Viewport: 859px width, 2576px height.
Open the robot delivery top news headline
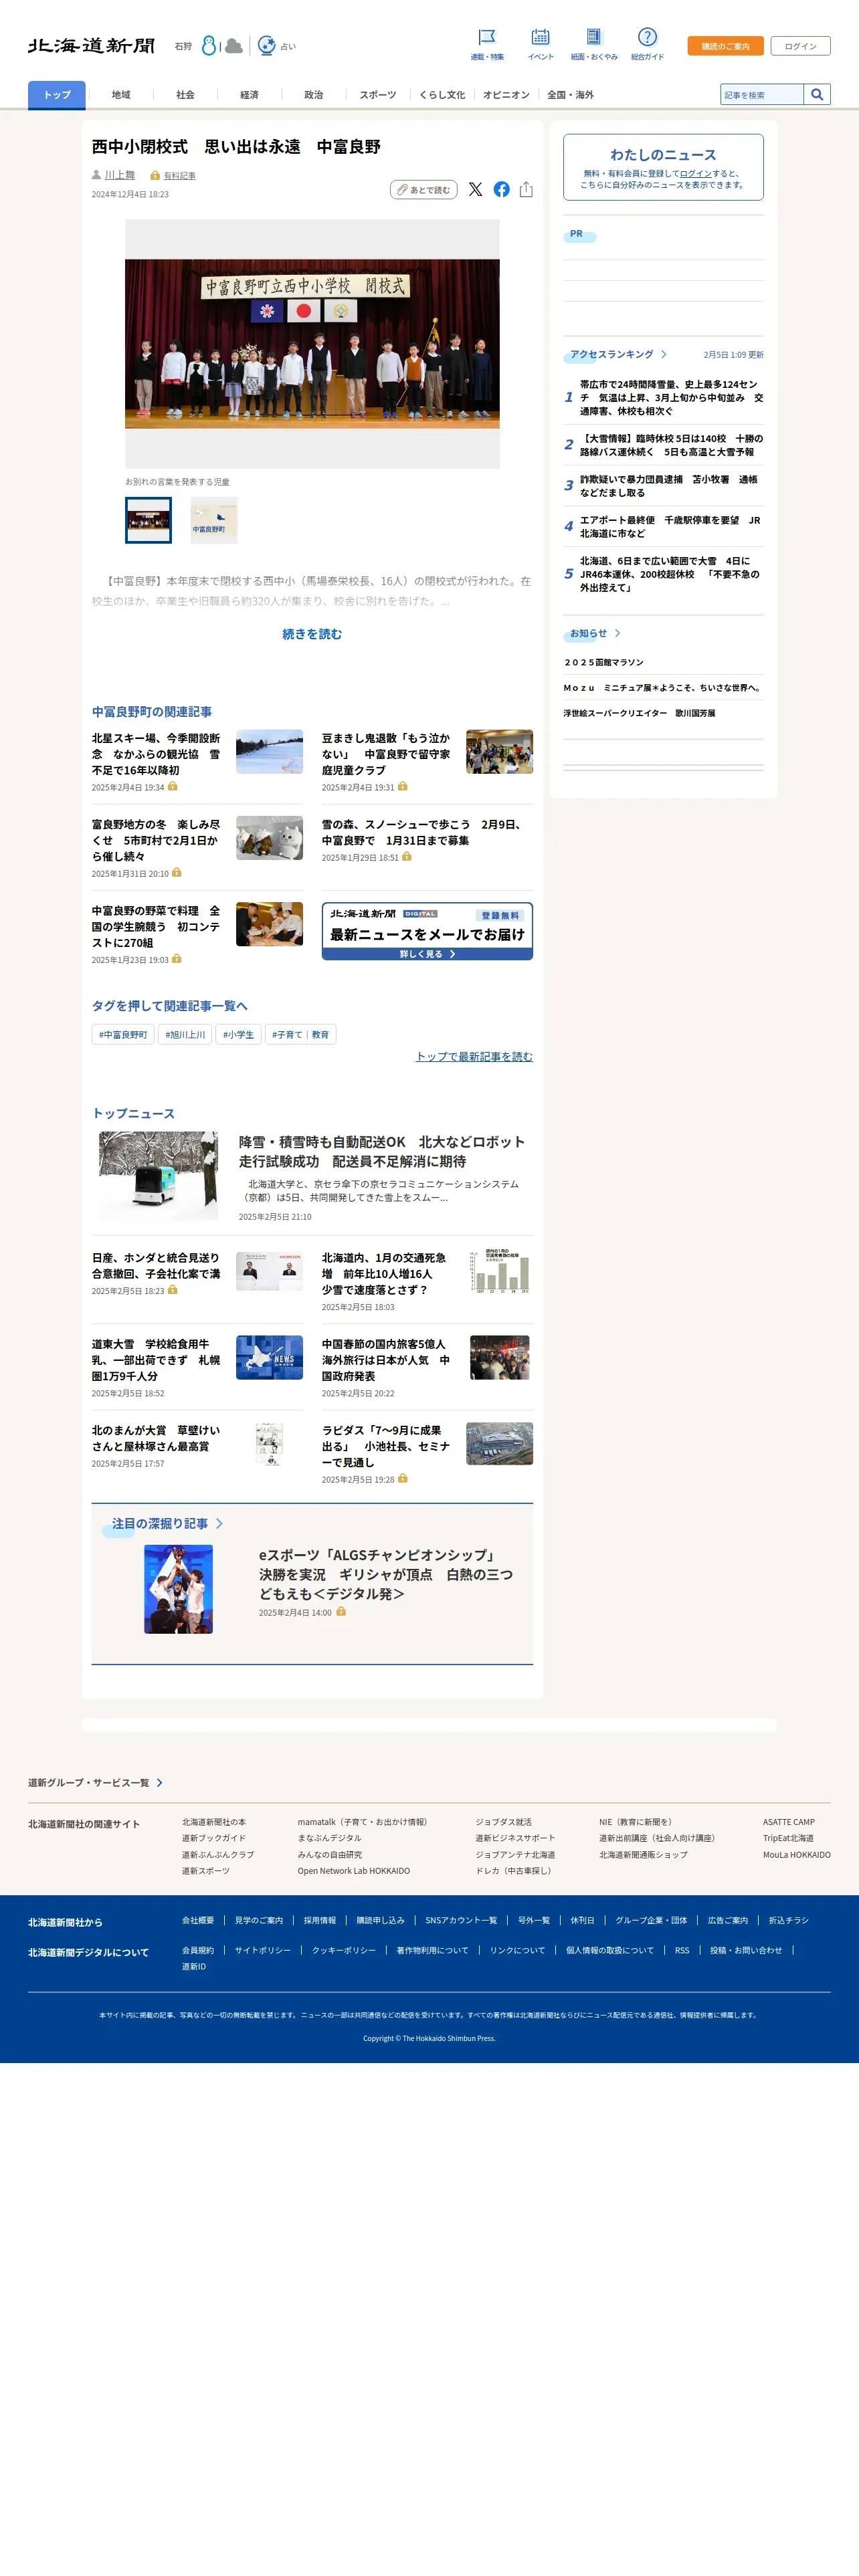coord(381,1151)
